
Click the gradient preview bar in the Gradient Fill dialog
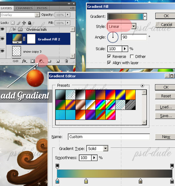tap(125, 17)
